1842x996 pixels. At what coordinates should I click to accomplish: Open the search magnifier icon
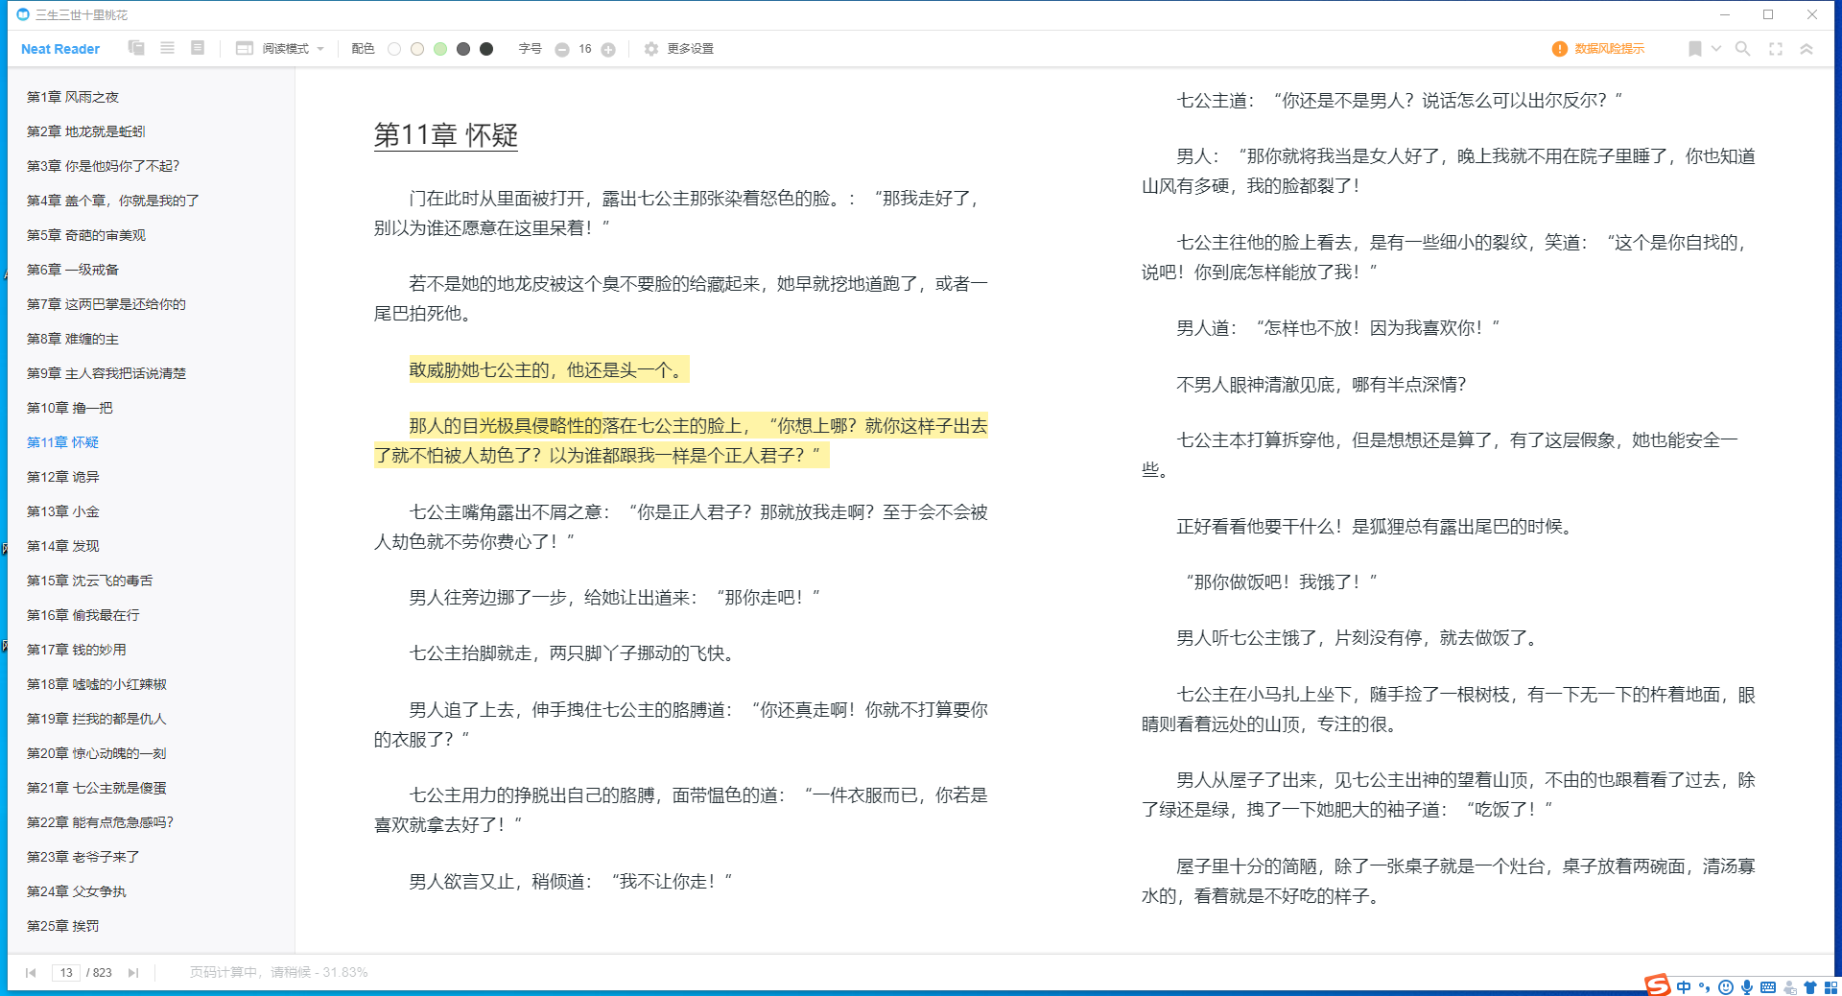(x=1743, y=49)
